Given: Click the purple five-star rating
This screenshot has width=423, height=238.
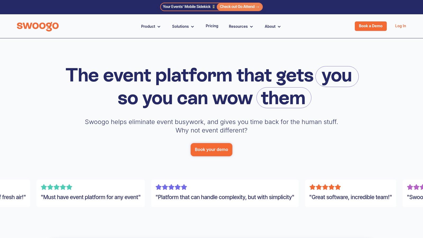Looking at the screenshot, I should pyautogui.click(x=171, y=187).
